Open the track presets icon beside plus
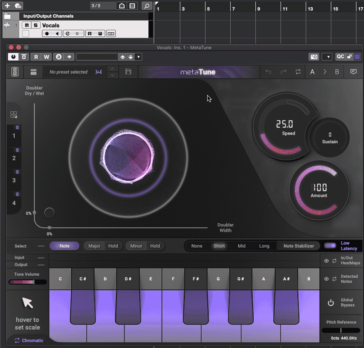 click(18, 5)
